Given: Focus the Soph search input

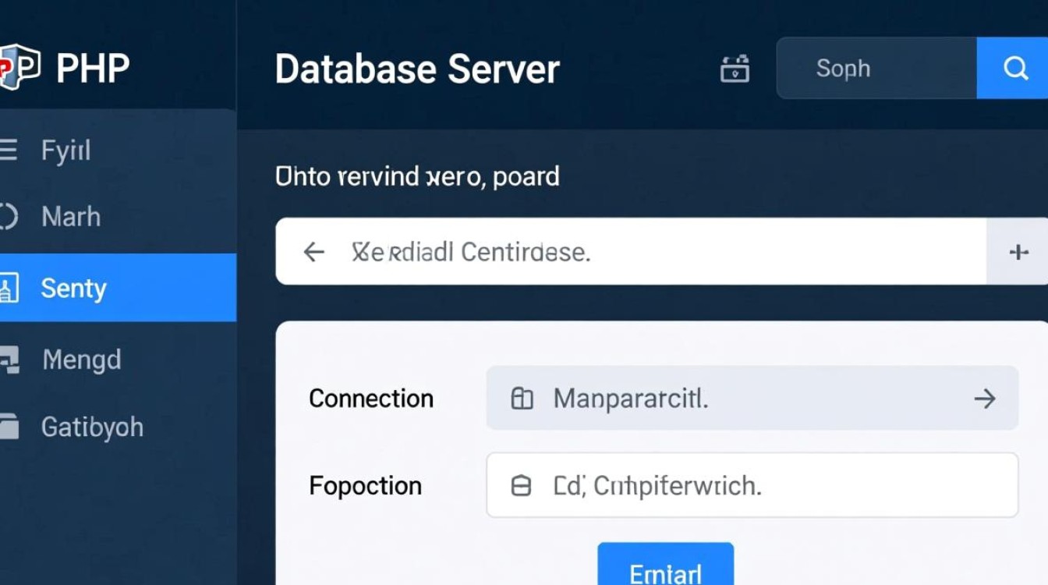Looking at the screenshot, I should pyautogui.click(x=876, y=69).
